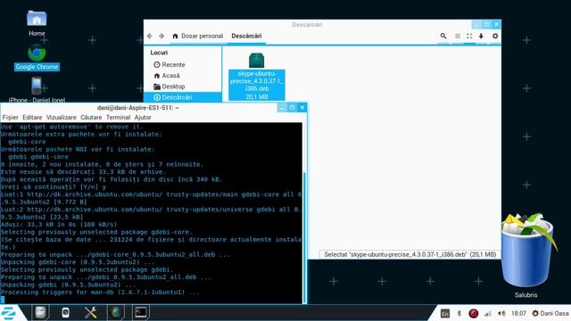Image resolution: width=571 pixels, height=321 pixels.
Task: Open the terminal Căutare menu
Action: 91,117
